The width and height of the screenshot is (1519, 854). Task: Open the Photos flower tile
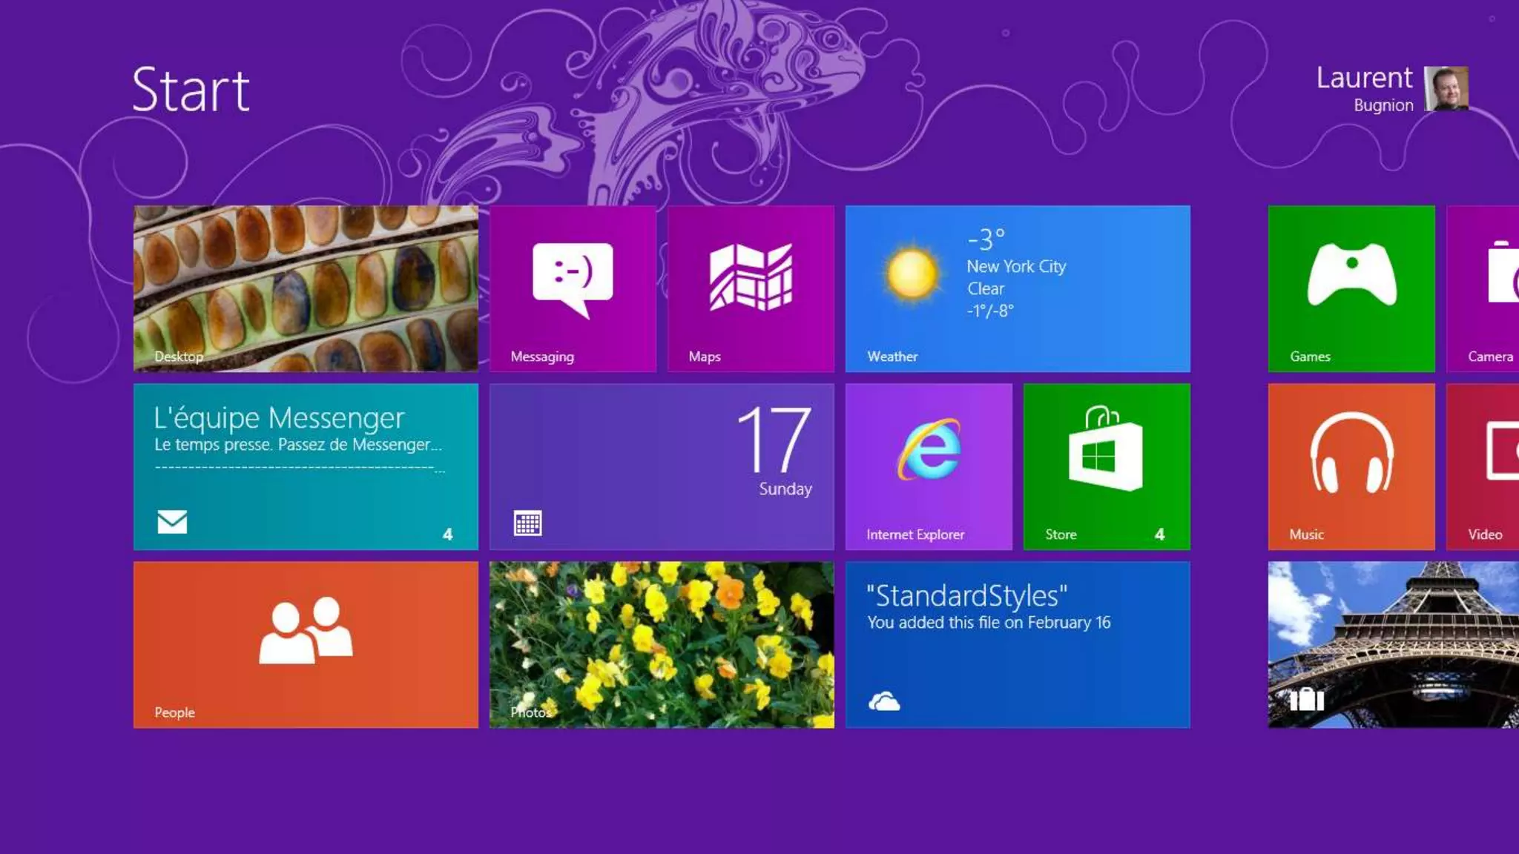(x=662, y=645)
